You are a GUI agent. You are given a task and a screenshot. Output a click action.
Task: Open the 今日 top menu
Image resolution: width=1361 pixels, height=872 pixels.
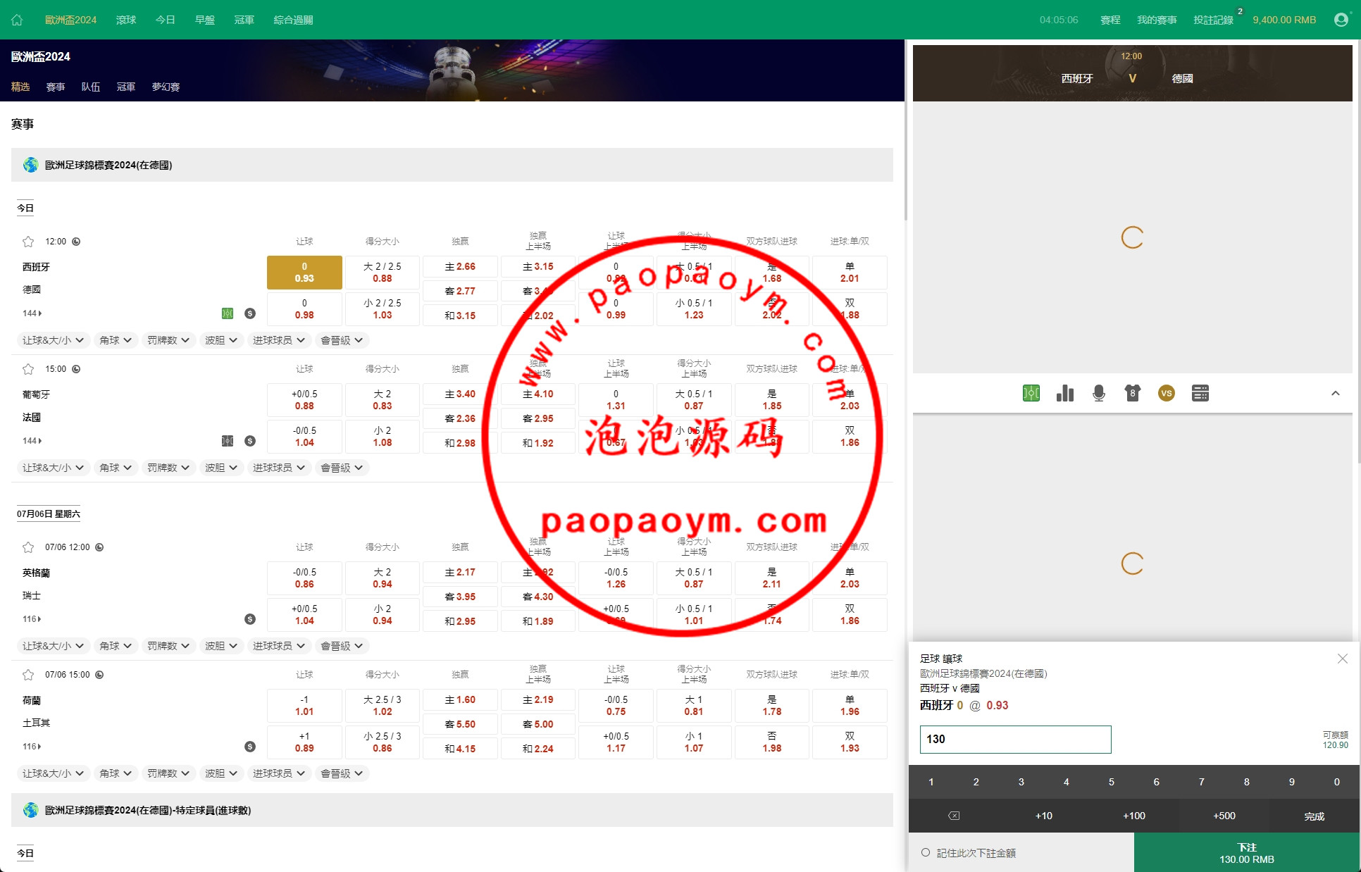(166, 20)
